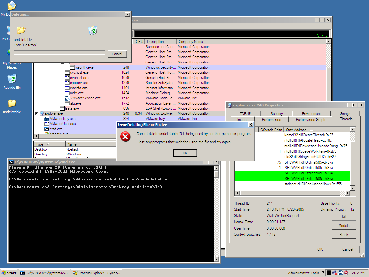Click the spoolsv.exe process icon

pos(67,83)
